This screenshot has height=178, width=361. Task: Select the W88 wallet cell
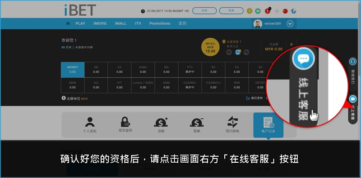(x=237, y=85)
